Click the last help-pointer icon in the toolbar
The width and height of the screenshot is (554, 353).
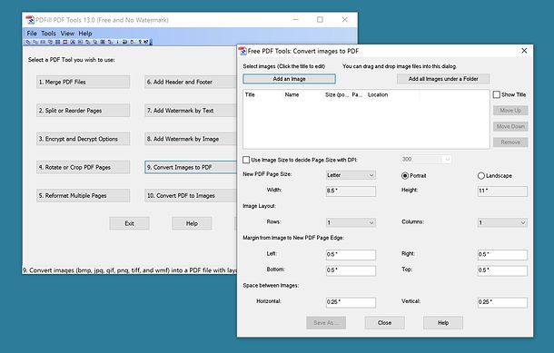click(x=146, y=42)
